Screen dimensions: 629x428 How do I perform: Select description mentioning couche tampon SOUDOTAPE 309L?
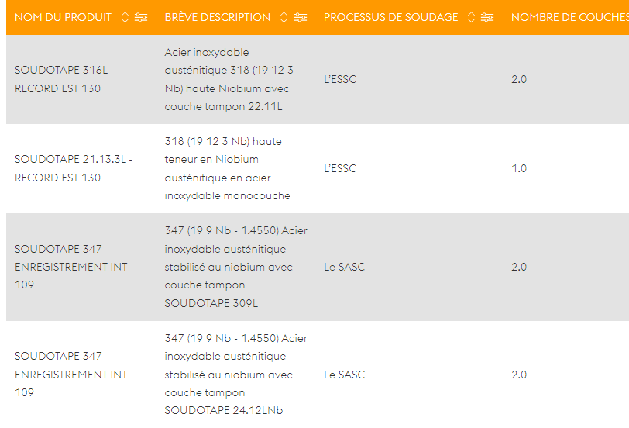tap(235, 267)
